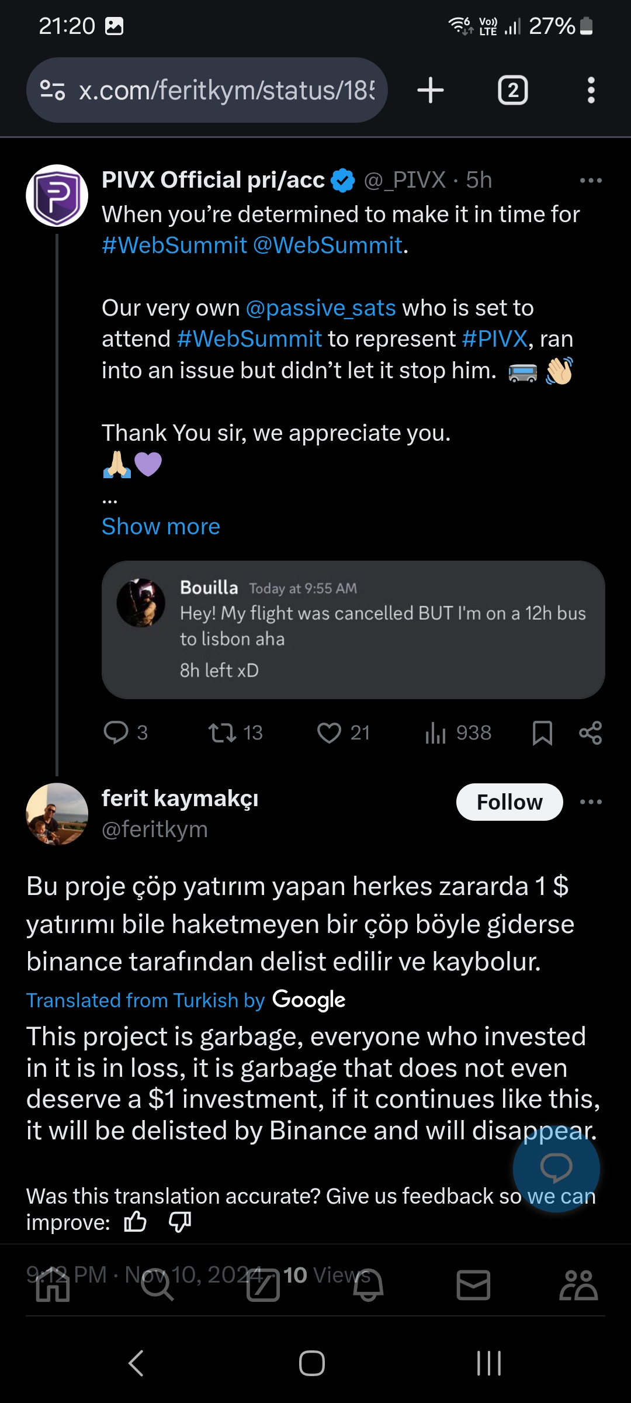Open more options for ferit kaymakçı's reply

(591, 802)
